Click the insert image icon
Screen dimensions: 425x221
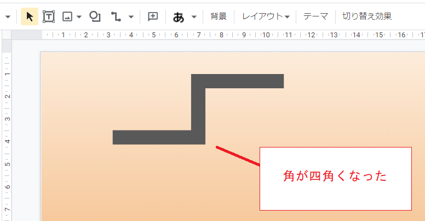67,16
